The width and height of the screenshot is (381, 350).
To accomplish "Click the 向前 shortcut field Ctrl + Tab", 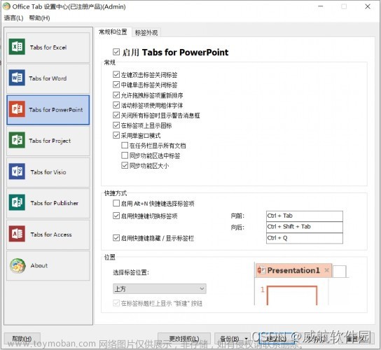I will 305,216.
